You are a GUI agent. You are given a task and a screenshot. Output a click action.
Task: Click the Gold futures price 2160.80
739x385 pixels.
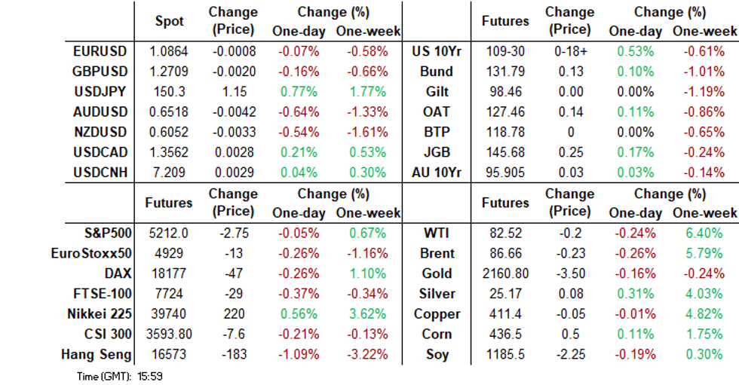coord(504,273)
